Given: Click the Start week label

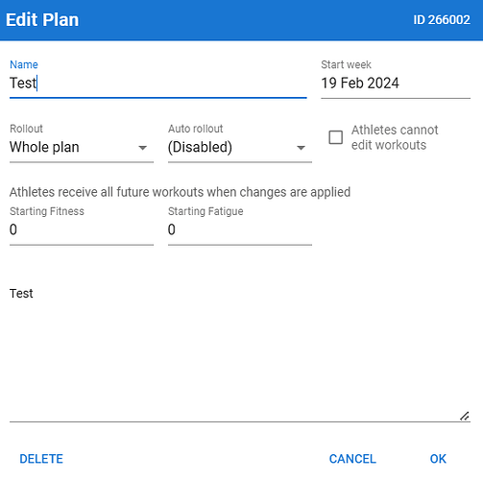Looking at the screenshot, I should click(x=346, y=64).
